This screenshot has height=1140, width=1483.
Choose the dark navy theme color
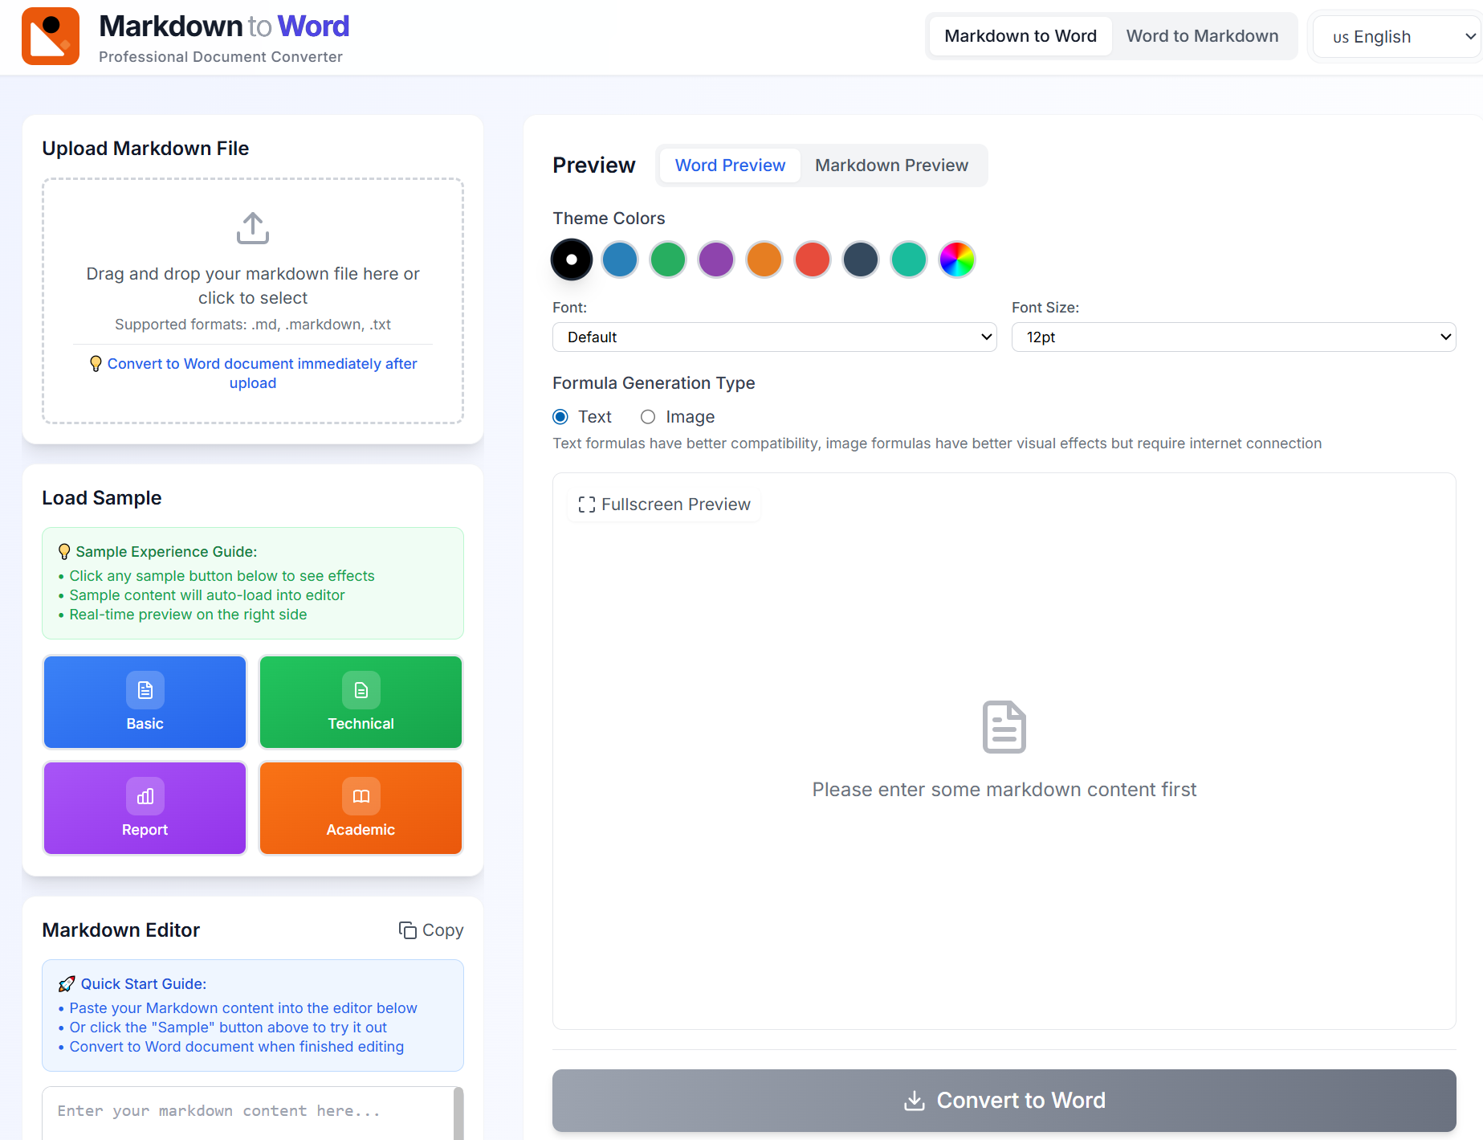pos(861,259)
